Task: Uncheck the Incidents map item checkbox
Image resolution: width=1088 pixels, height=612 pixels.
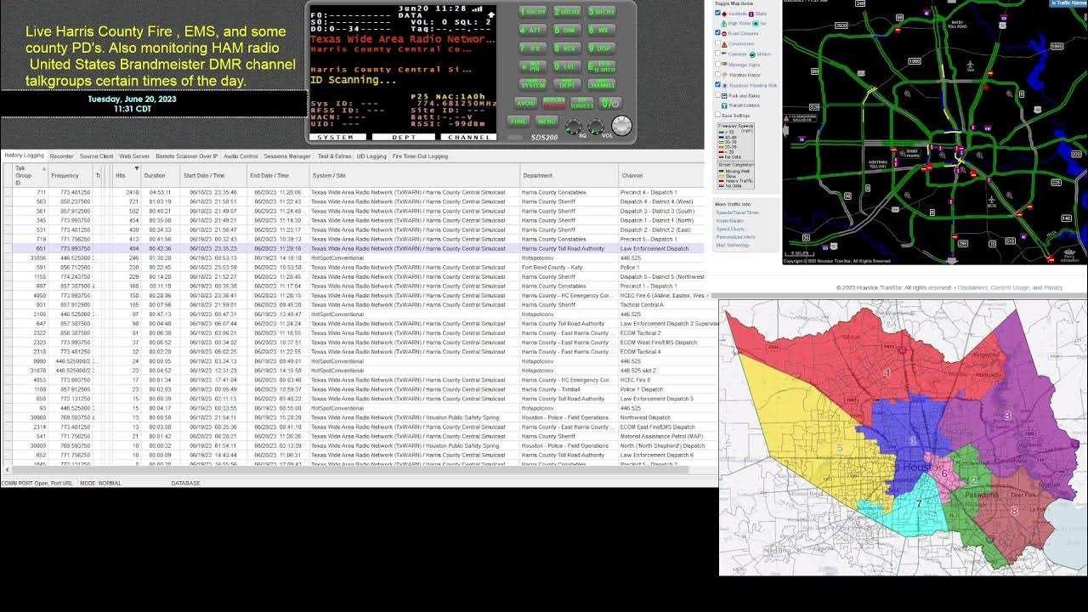Action: pos(717,13)
